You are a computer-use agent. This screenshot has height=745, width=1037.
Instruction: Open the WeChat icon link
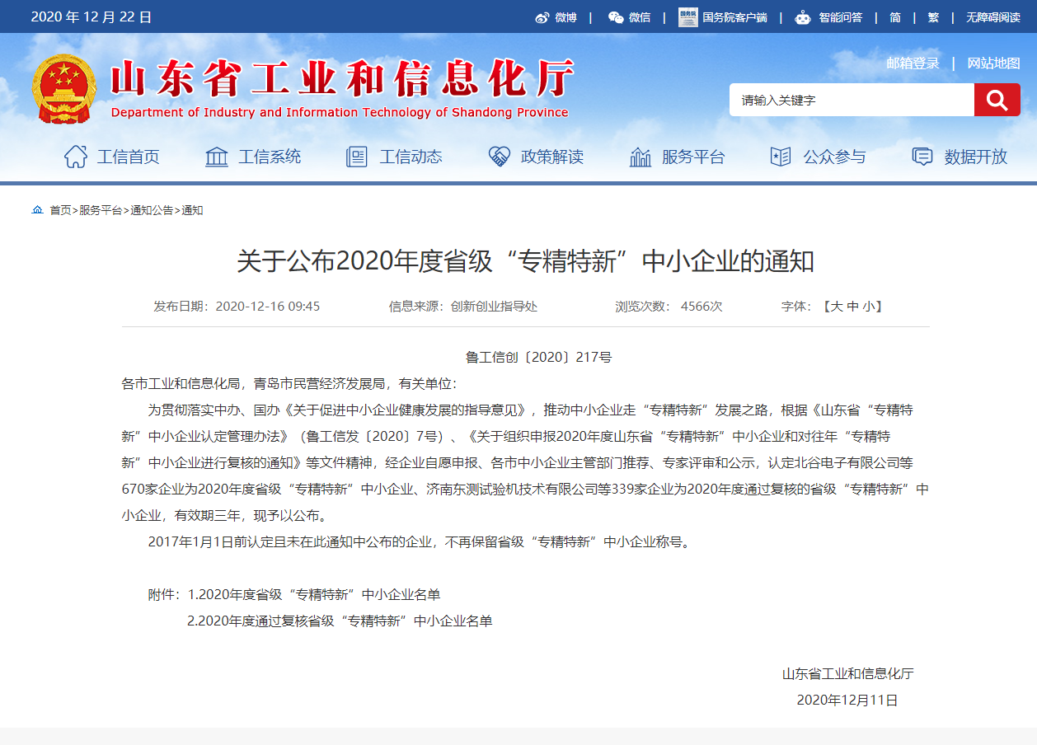pos(616,17)
